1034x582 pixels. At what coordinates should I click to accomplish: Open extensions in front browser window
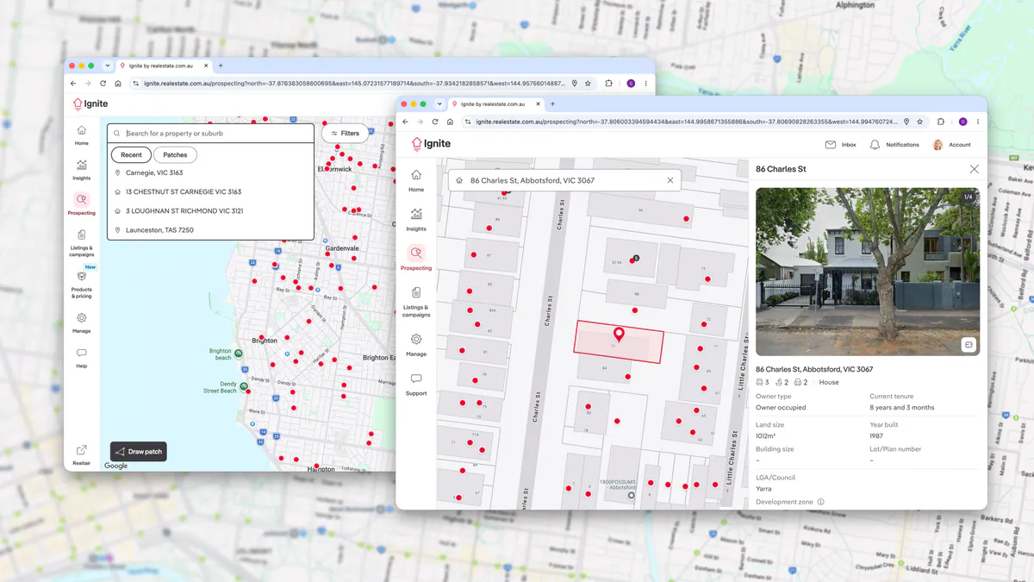pos(941,122)
